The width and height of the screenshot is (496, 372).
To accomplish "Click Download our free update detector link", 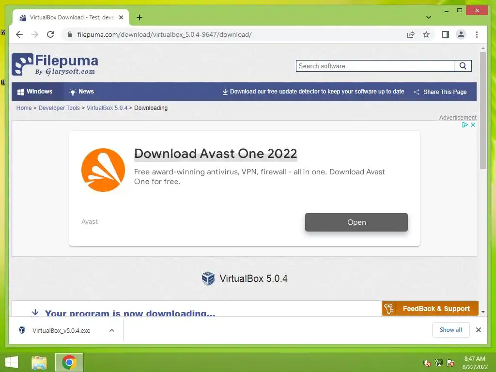I will tap(313, 92).
